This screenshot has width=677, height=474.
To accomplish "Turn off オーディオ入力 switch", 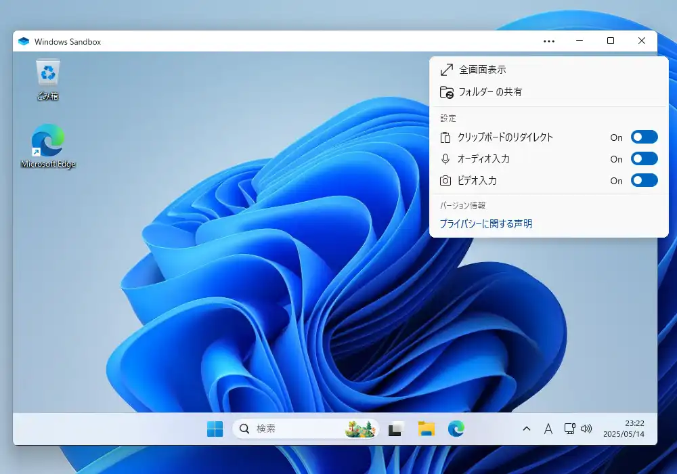I will point(645,159).
